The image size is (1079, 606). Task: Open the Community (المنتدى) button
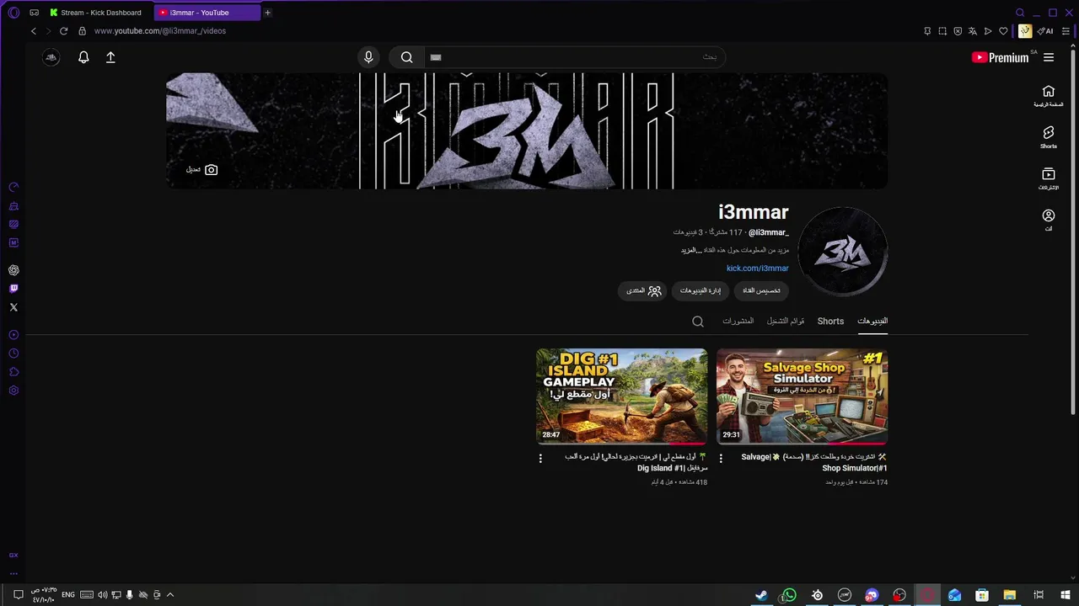(x=642, y=290)
